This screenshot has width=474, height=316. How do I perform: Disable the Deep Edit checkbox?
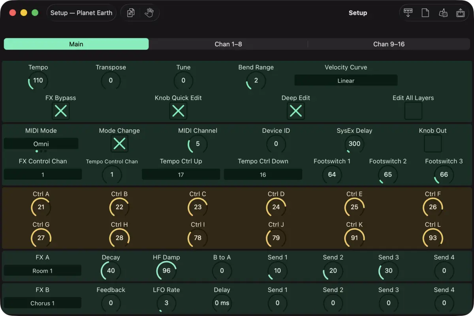(x=295, y=111)
